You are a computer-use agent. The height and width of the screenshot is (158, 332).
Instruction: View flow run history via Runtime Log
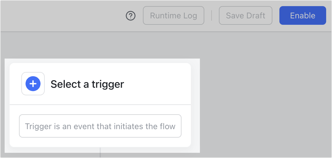coord(174,15)
